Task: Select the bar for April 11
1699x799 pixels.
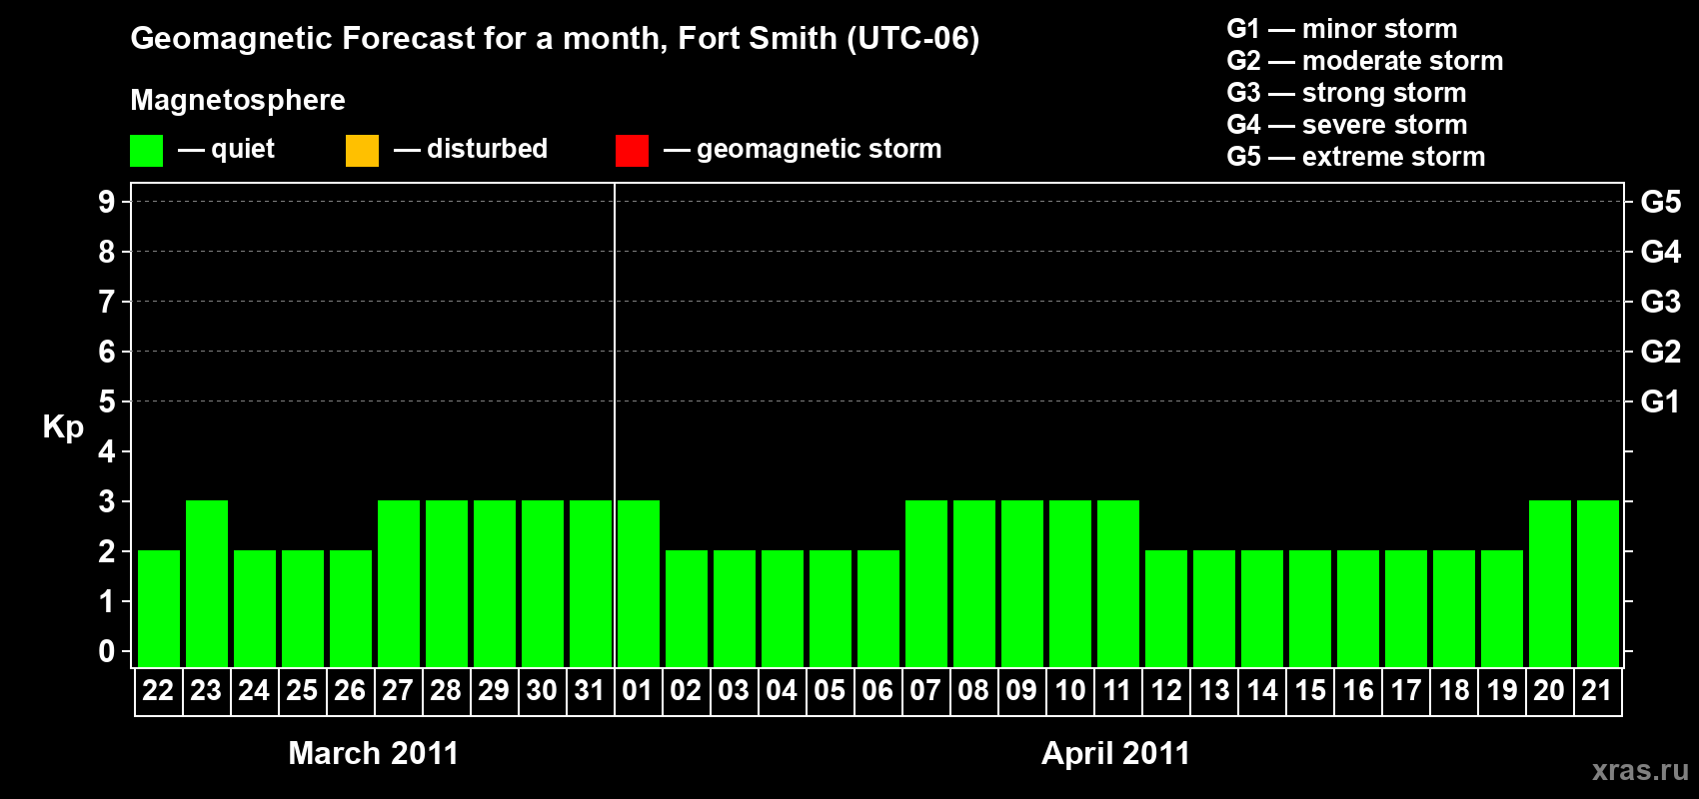Action: [1118, 583]
